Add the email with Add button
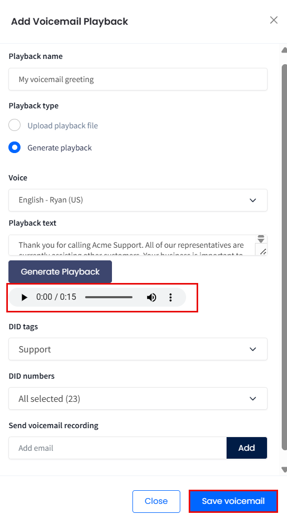287x526 pixels. pyautogui.click(x=247, y=448)
